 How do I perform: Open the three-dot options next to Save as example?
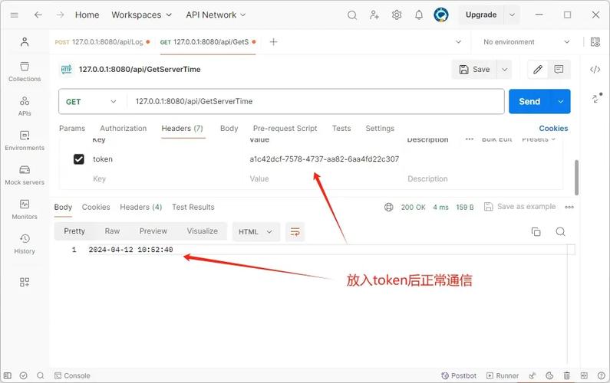point(569,207)
